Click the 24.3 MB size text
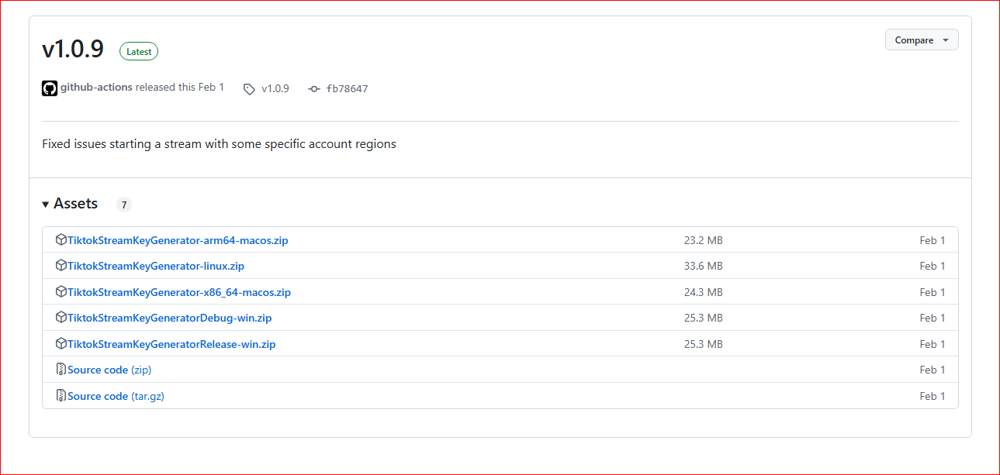The width and height of the screenshot is (1000, 475). point(703,292)
